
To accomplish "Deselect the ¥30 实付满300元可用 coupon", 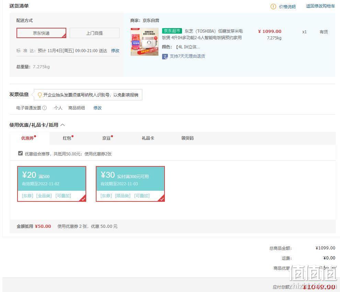I will pos(130,184).
